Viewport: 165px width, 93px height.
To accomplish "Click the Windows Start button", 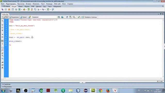I will click(x=3, y=91).
